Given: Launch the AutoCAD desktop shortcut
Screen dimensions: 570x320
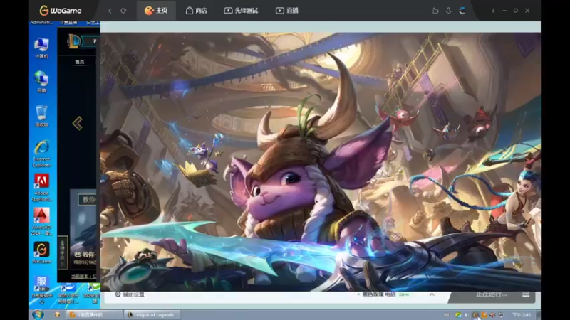Looking at the screenshot, I should pyautogui.click(x=41, y=222).
